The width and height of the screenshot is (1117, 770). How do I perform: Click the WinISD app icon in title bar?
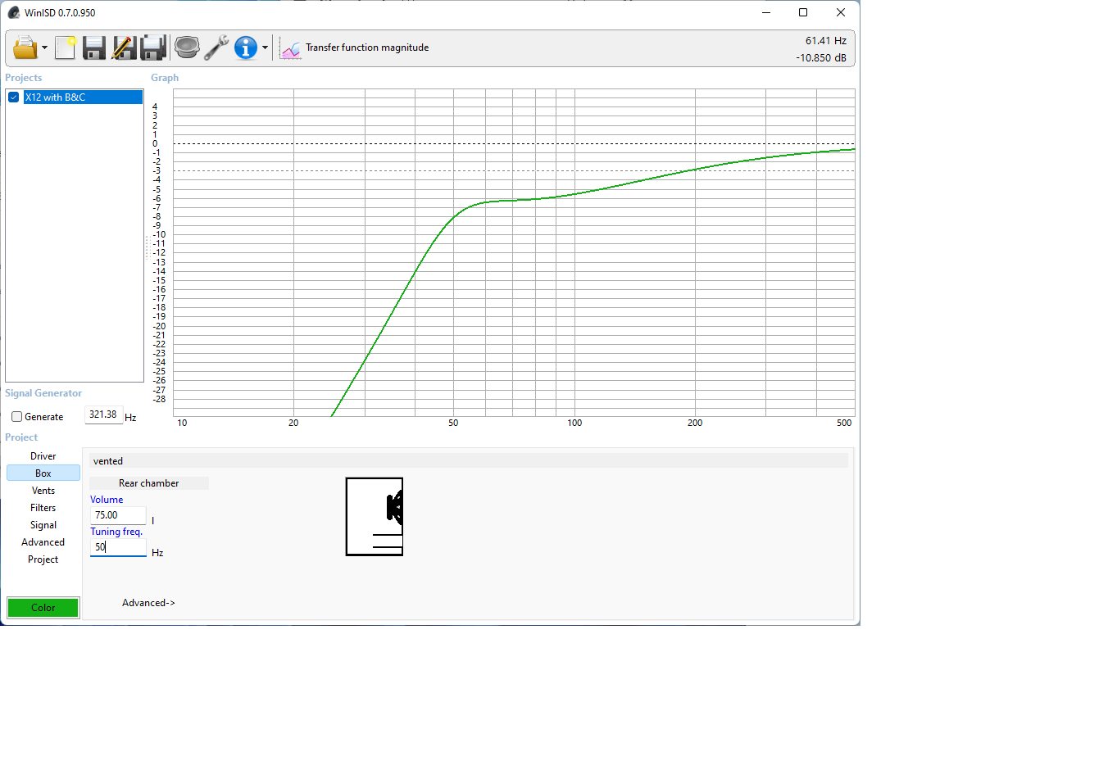[x=14, y=12]
